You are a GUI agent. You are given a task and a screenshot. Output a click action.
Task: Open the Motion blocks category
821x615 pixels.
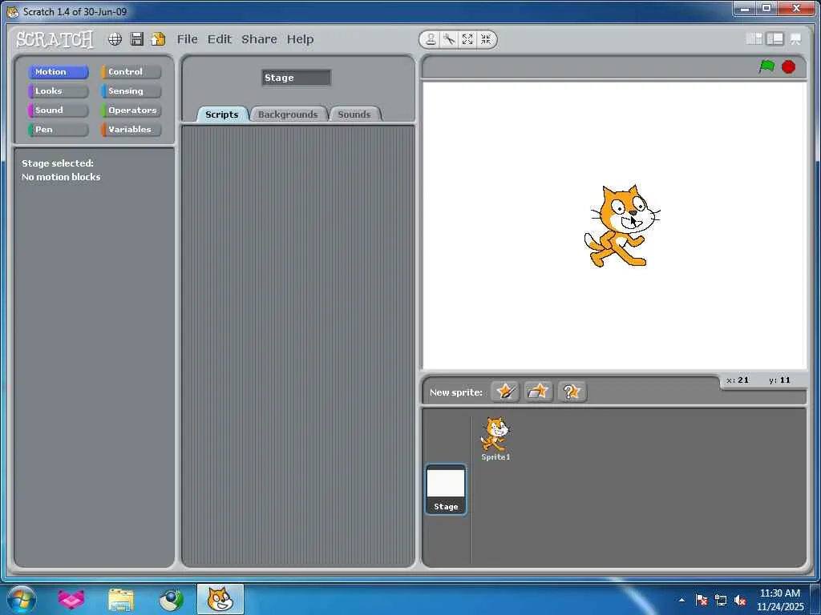(58, 71)
